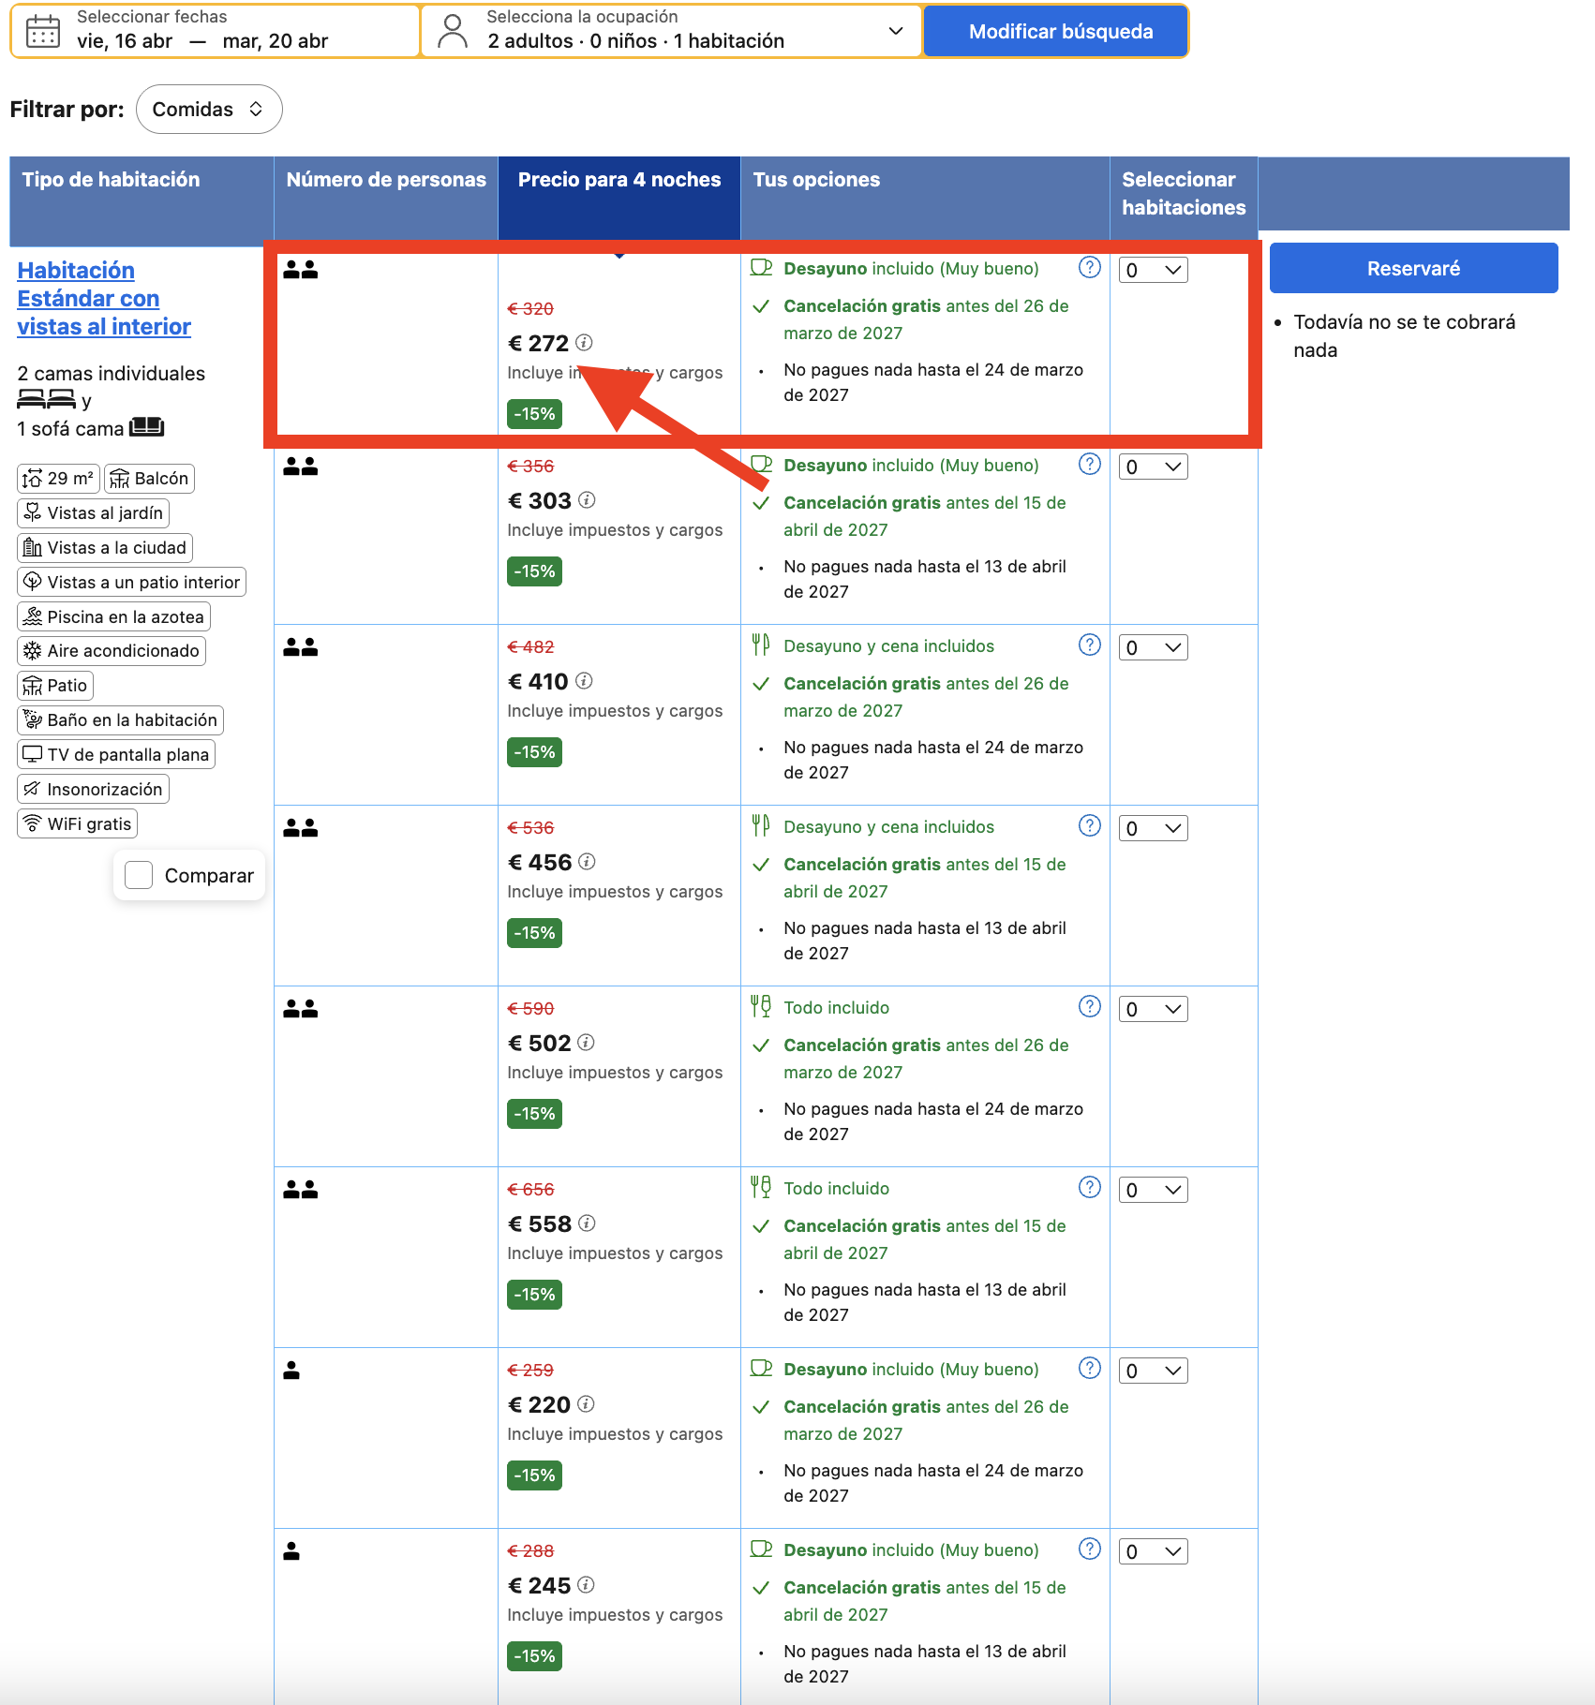Click the Insonorización amenity tag
This screenshot has width=1595, height=1705.
94,790
